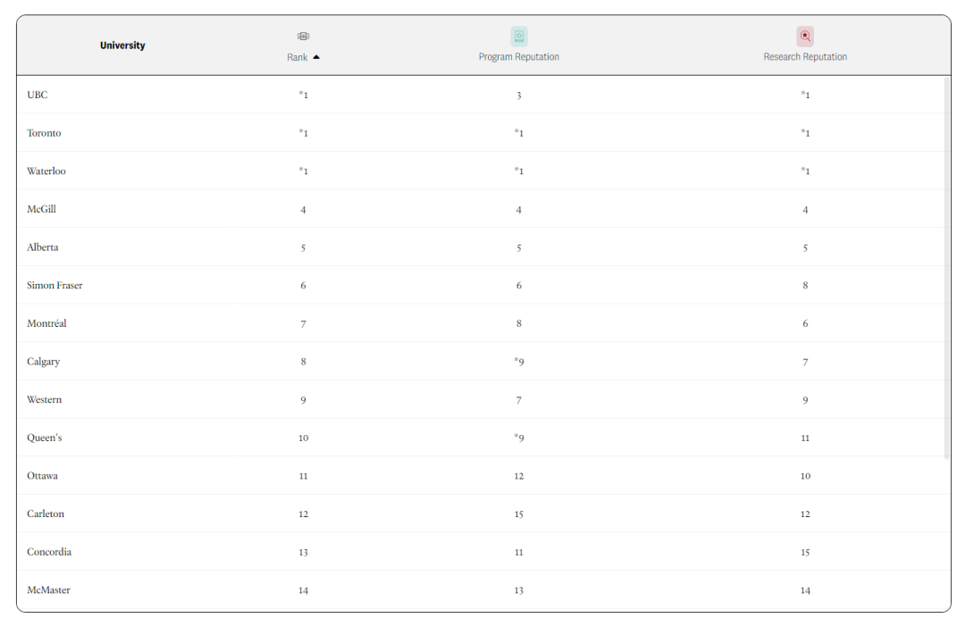The height and width of the screenshot is (618, 965).
Task: Click Western's Rank value 9
Action: click(x=304, y=400)
